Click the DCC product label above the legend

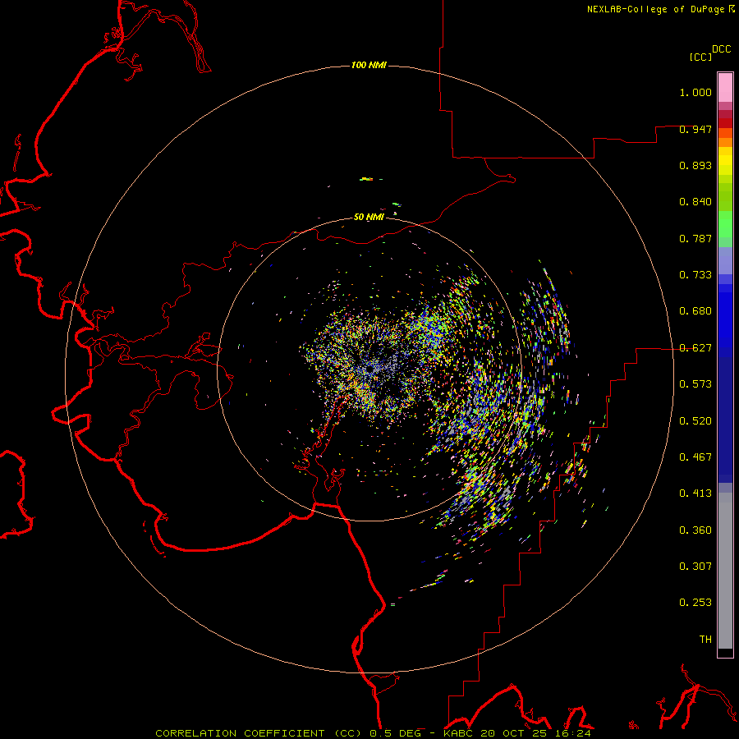[722, 49]
